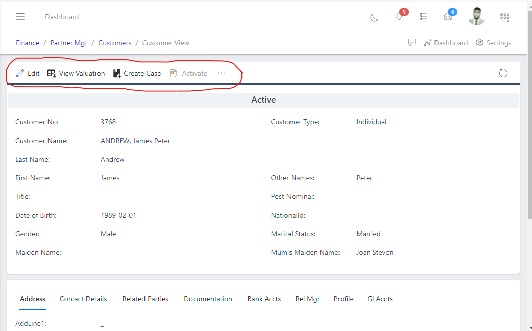Navigate to the Customers breadcrumb

click(x=115, y=43)
